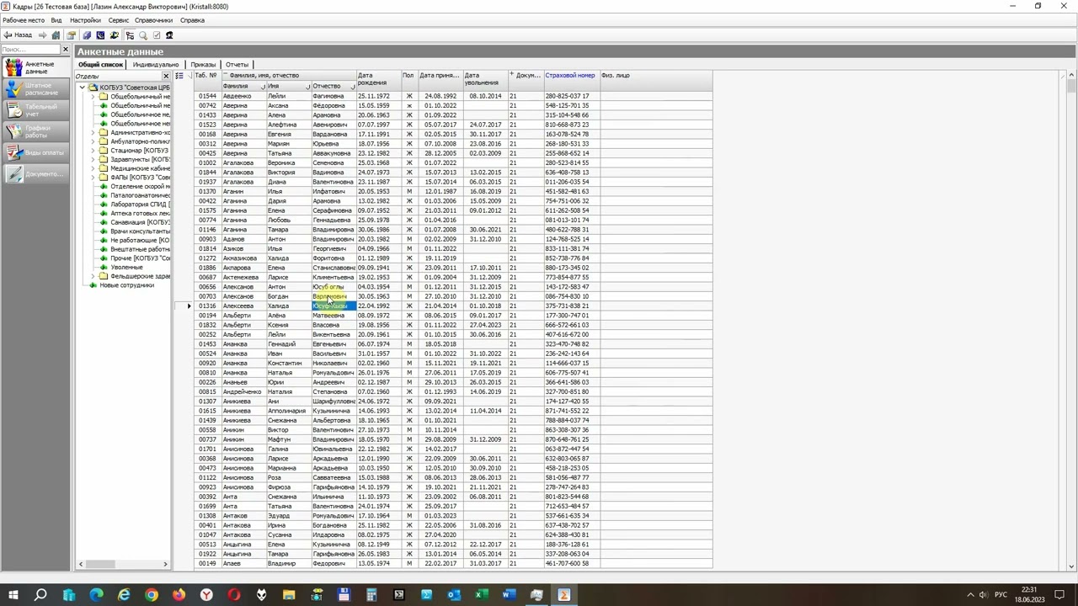Viewport: 1078px width, 606px height.
Task: Click the magnifier search toolbar icon
Action: click(143, 35)
